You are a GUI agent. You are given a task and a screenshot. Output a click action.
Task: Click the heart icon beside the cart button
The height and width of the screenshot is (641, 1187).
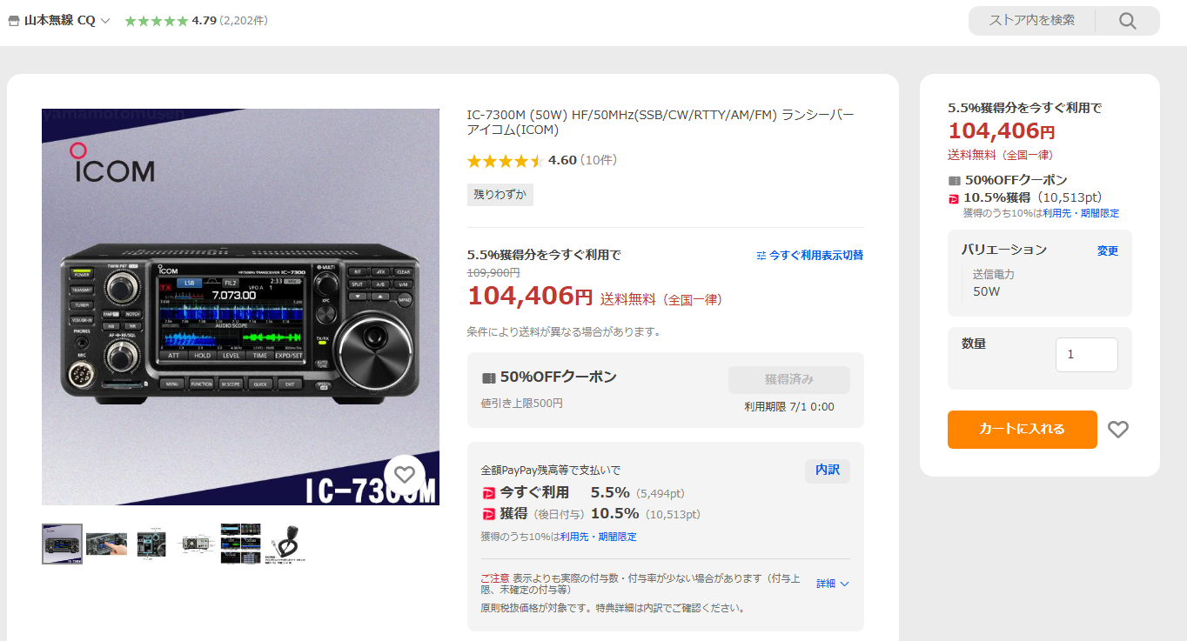click(x=1118, y=429)
